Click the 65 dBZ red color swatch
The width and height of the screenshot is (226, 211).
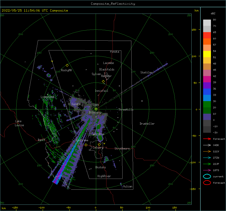[x=207, y=35]
